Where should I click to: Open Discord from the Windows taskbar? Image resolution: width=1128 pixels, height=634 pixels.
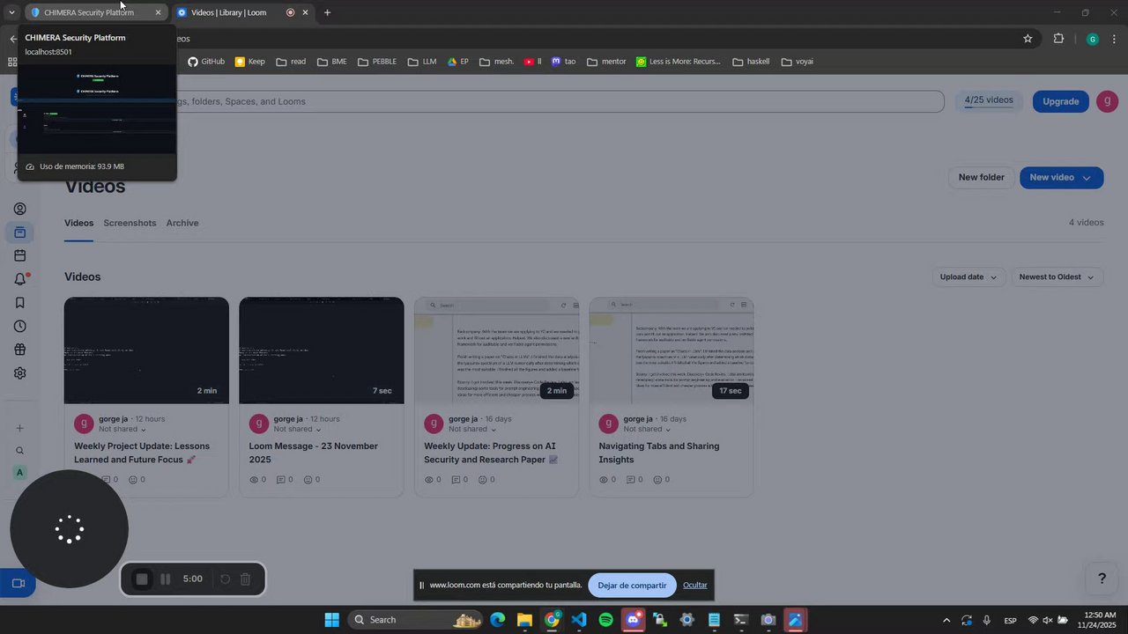[633, 620]
